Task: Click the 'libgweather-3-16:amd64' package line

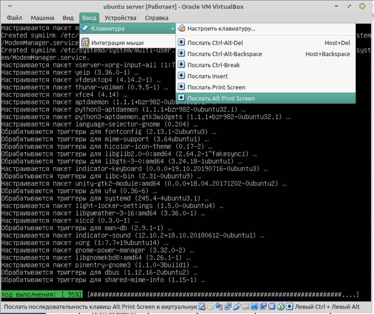Action: pos(103,213)
